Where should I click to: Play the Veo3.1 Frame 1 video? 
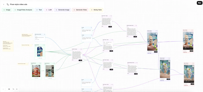pyautogui.click(x=184, y=48)
